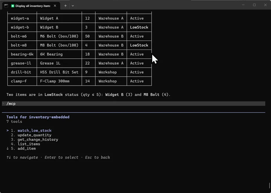Image resolution: width=271 pixels, height=193 pixels.
Task: Click the terminal vertical scrollbar thumb
Action: tap(269, 186)
